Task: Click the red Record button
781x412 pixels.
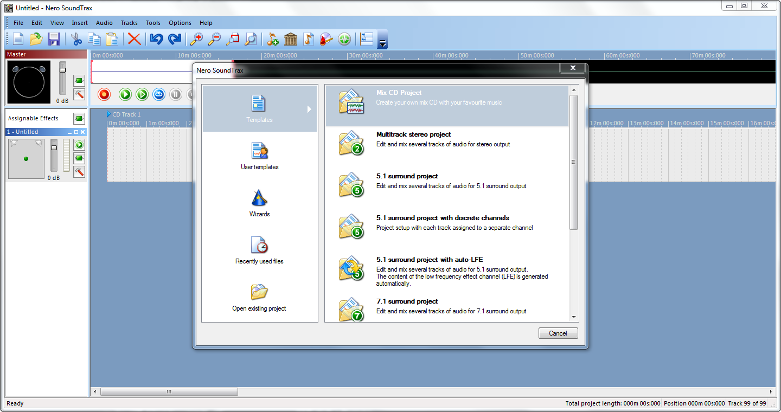Action: coord(104,94)
